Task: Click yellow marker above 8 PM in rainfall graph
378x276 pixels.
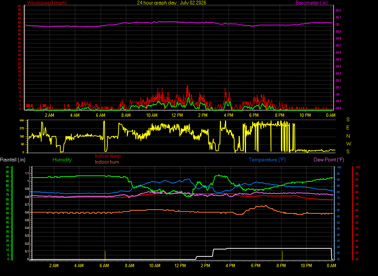Action: 282,255
